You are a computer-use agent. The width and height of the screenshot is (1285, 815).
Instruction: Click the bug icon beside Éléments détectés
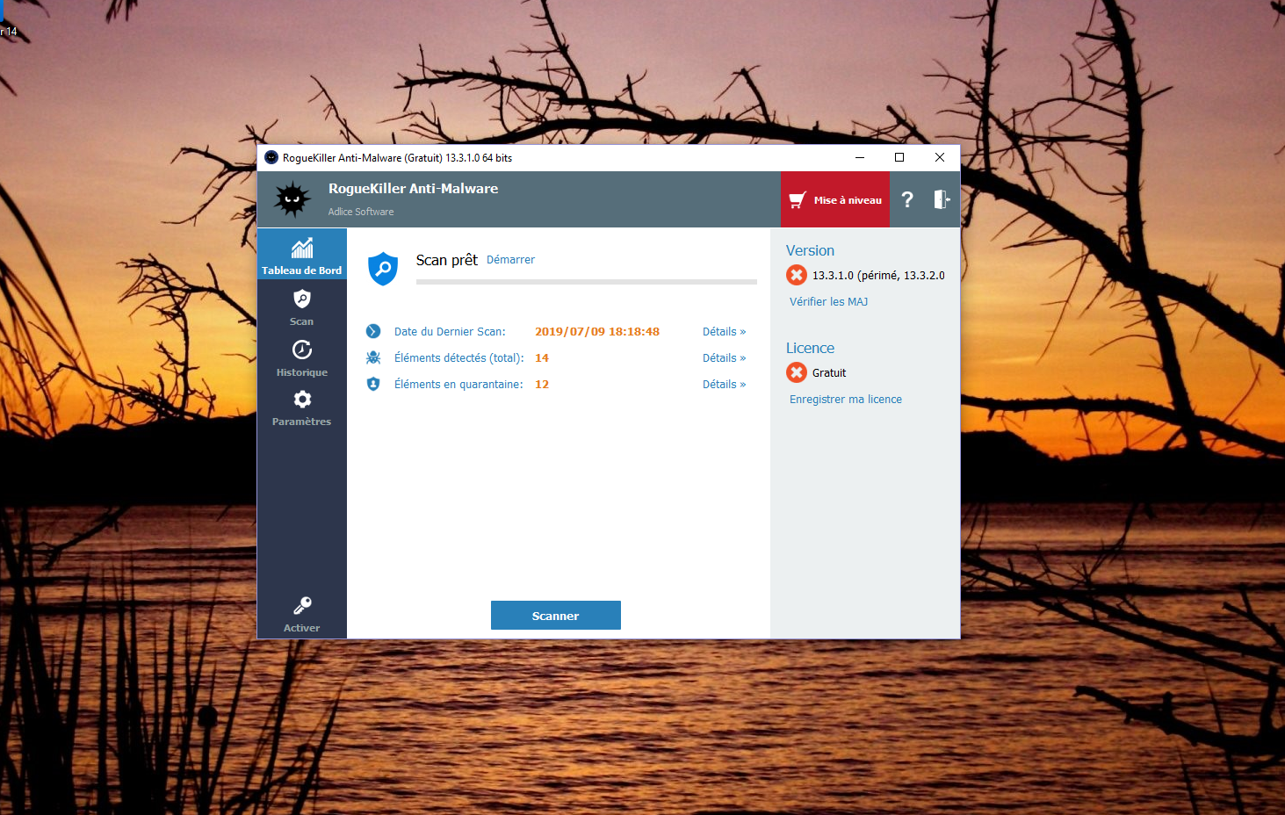pyautogui.click(x=373, y=357)
